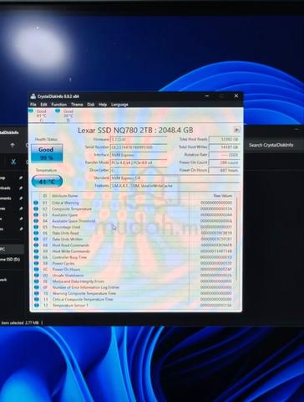Select the Composite Temperature attribute name
The image size is (304, 402).
(72, 209)
